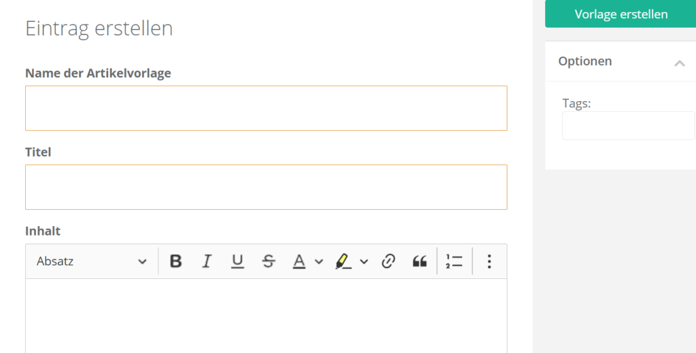Focus the Name der Artikelvorlage field
Image resolution: width=696 pixels, height=353 pixels.
pyautogui.click(x=266, y=108)
